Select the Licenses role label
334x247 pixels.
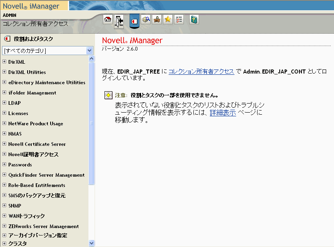point(18,113)
